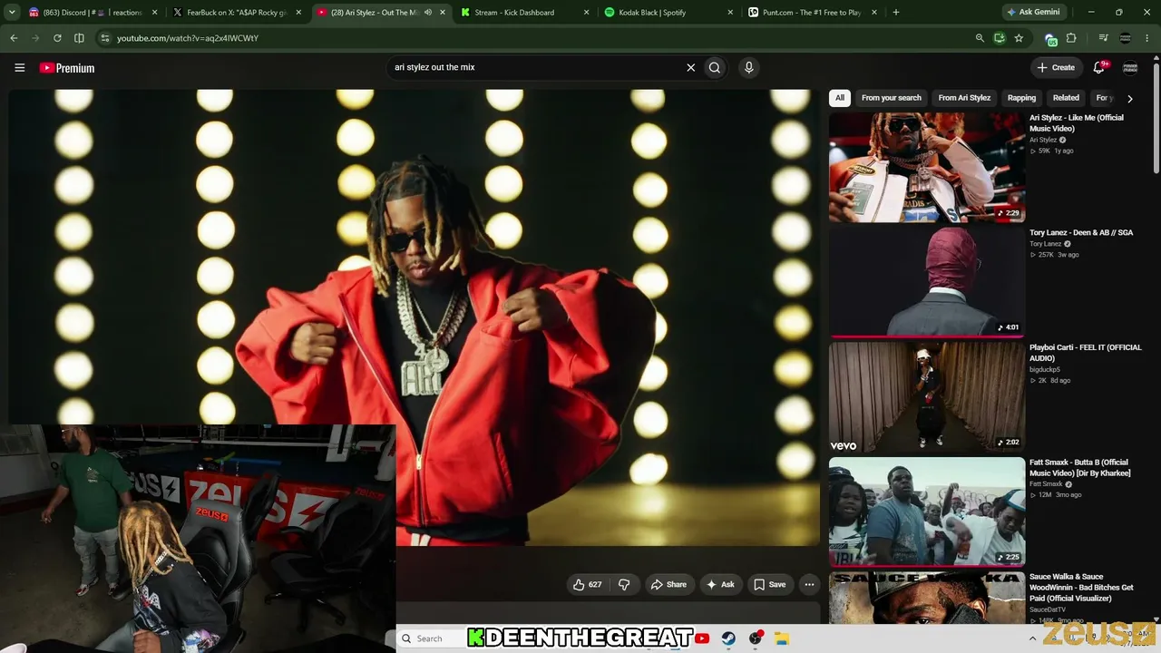Mute the playing YouTube tab audio icon
The image size is (1161, 653).
[x=428, y=13]
